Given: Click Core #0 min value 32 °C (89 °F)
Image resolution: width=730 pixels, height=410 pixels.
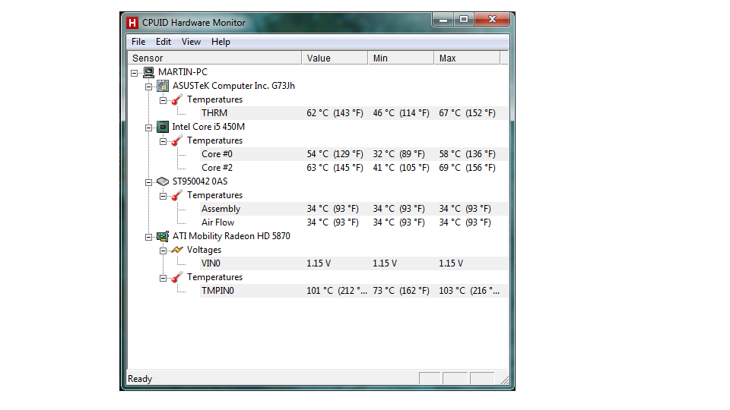Looking at the screenshot, I should click(398, 154).
